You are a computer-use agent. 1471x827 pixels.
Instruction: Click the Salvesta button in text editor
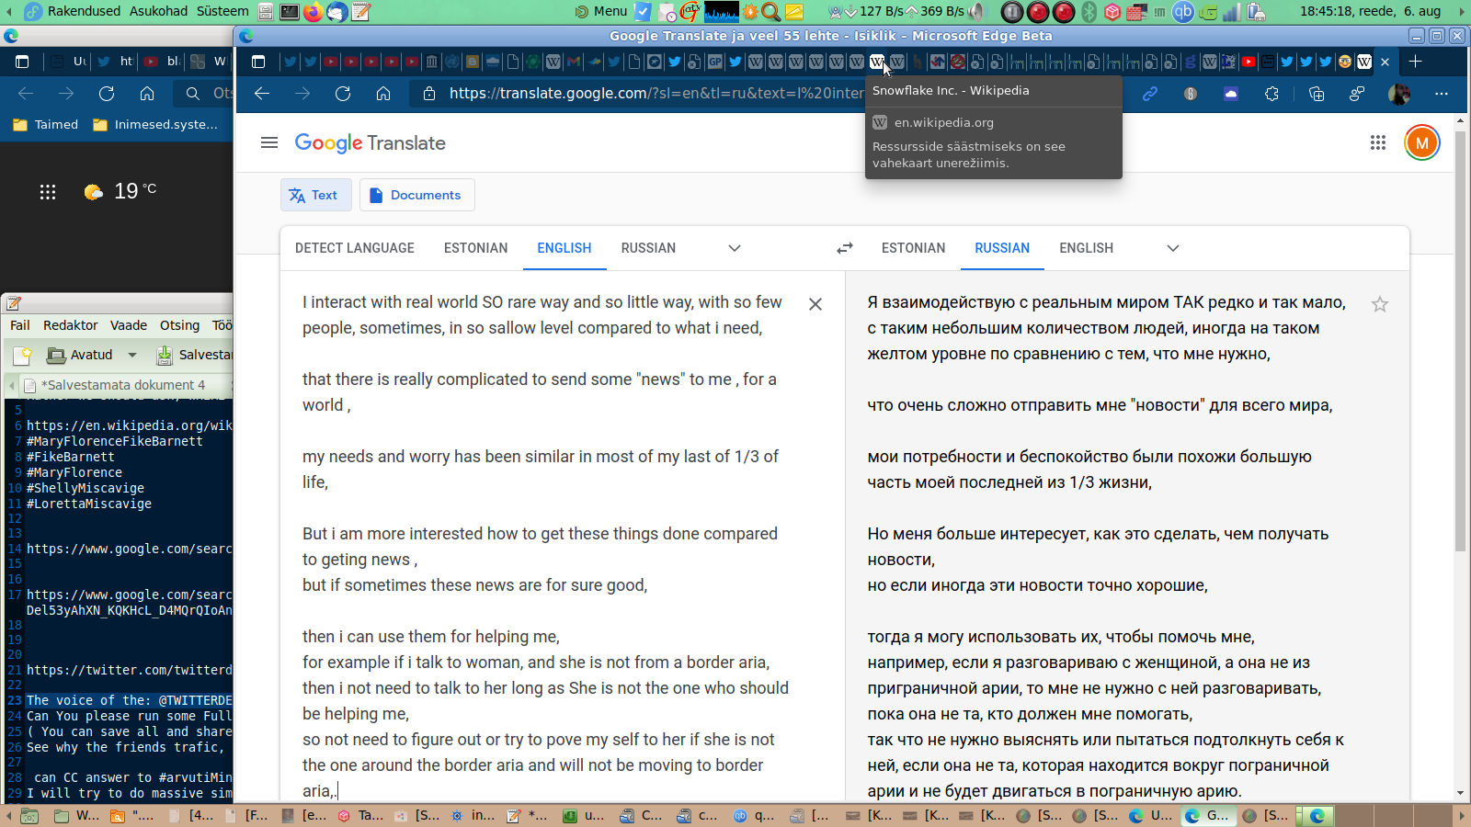tap(194, 355)
